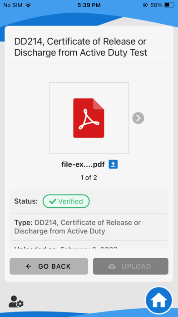Tap the UPLOAD button
The image size is (178, 317).
tap(131, 266)
